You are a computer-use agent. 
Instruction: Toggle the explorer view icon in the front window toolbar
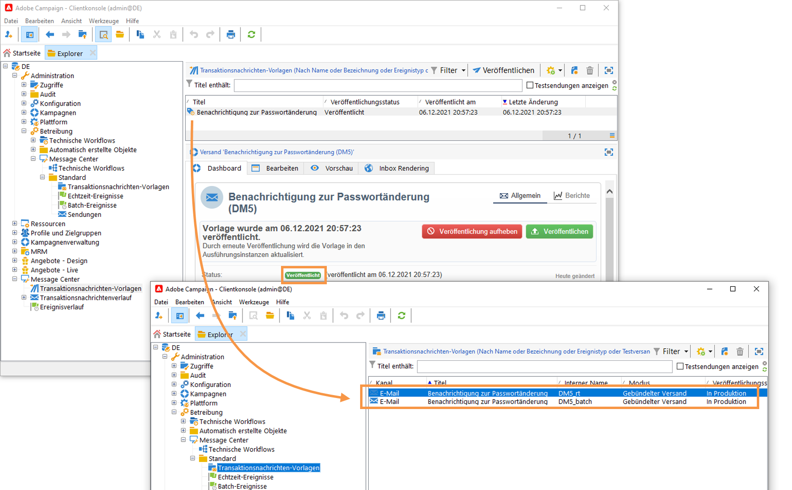coord(180,316)
